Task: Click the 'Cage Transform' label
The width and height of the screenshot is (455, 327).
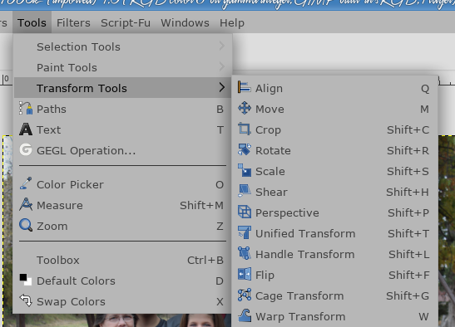Action: (299, 296)
